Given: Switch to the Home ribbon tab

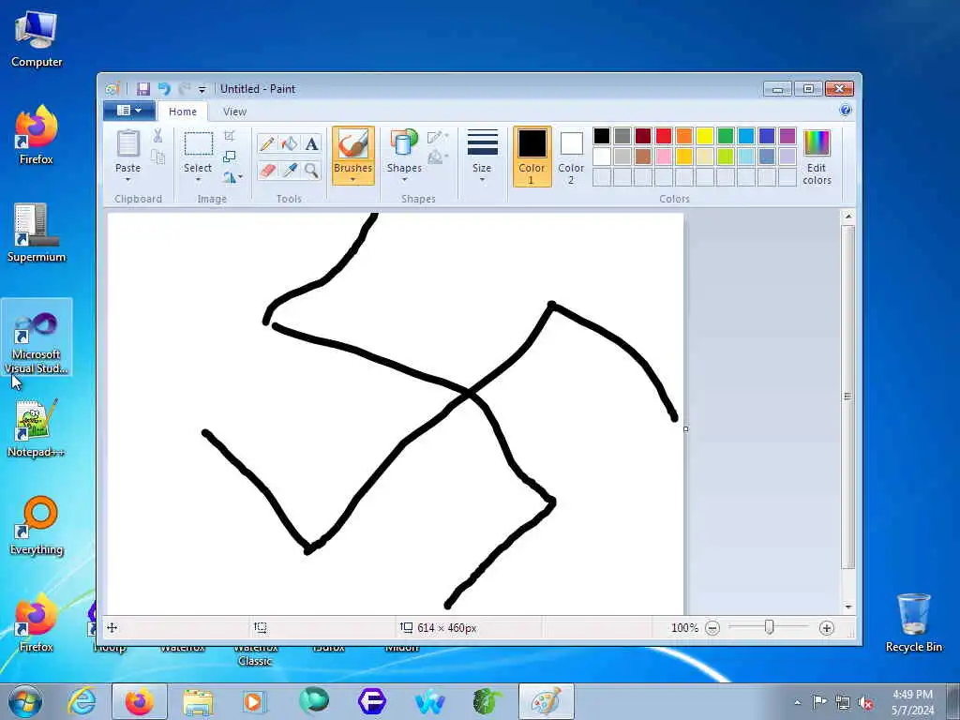Looking at the screenshot, I should click(x=183, y=112).
